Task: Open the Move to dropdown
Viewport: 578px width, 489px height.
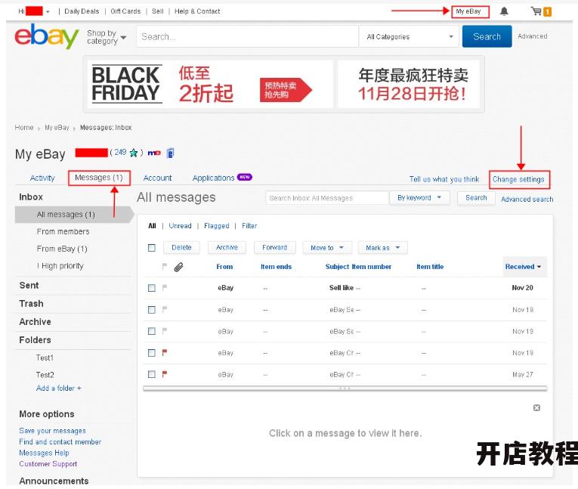Action: pos(327,248)
